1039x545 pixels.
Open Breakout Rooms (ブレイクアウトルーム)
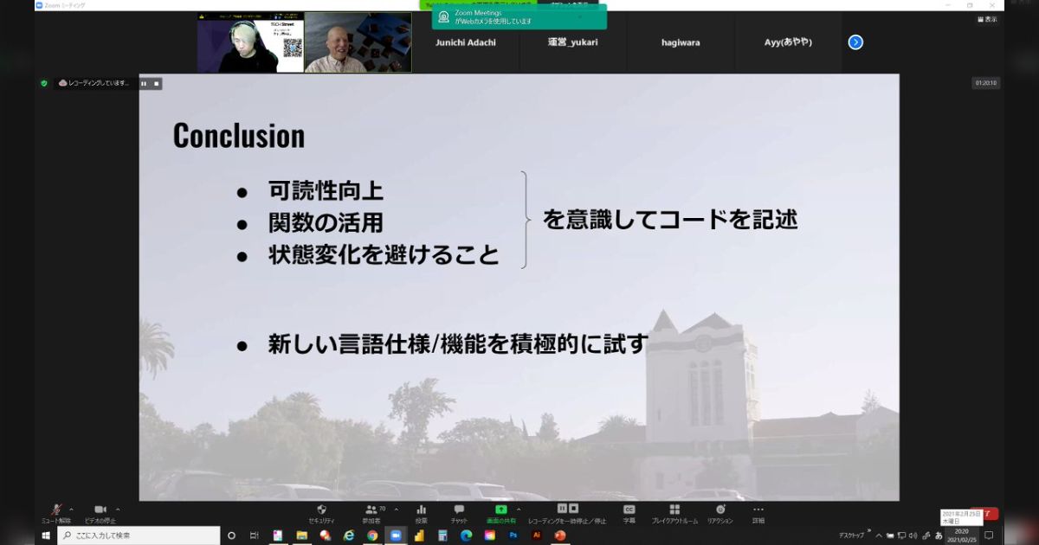pyautogui.click(x=674, y=510)
